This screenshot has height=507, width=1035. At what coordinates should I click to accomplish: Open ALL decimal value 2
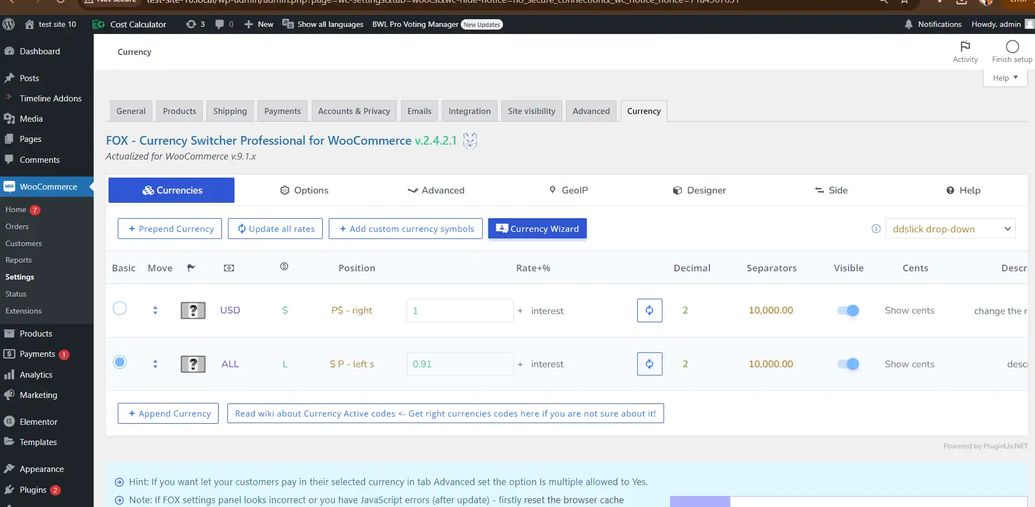685,364
